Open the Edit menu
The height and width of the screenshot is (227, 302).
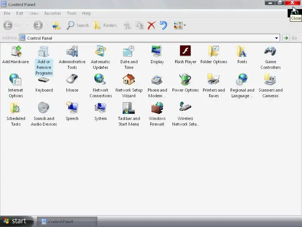(20, 13)
